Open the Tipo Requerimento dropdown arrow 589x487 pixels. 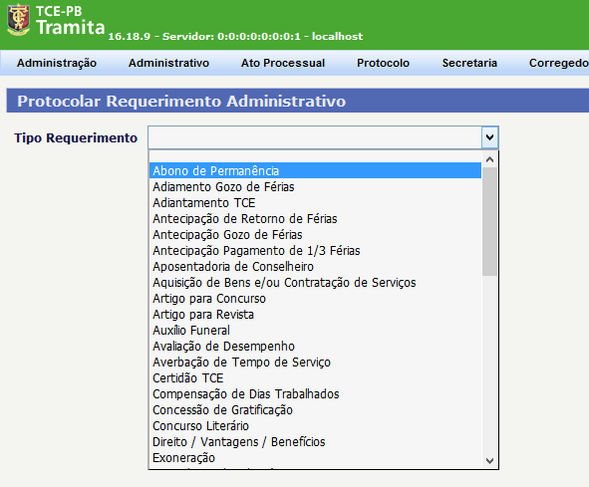[489, 137]
